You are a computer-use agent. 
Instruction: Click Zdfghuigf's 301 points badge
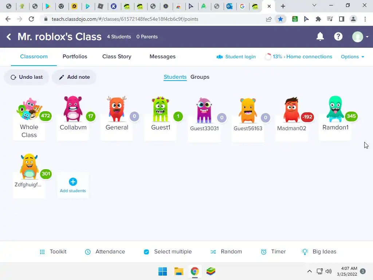[x=46, y=174]
